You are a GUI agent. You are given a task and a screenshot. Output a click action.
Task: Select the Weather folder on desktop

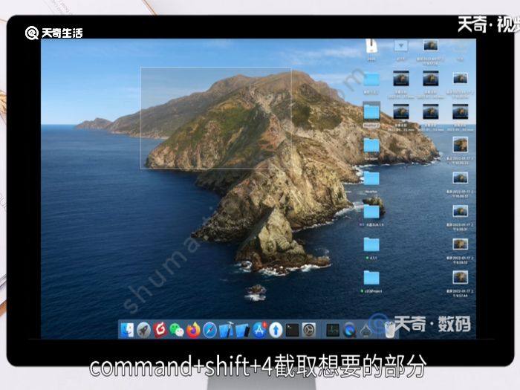[371, 179]
